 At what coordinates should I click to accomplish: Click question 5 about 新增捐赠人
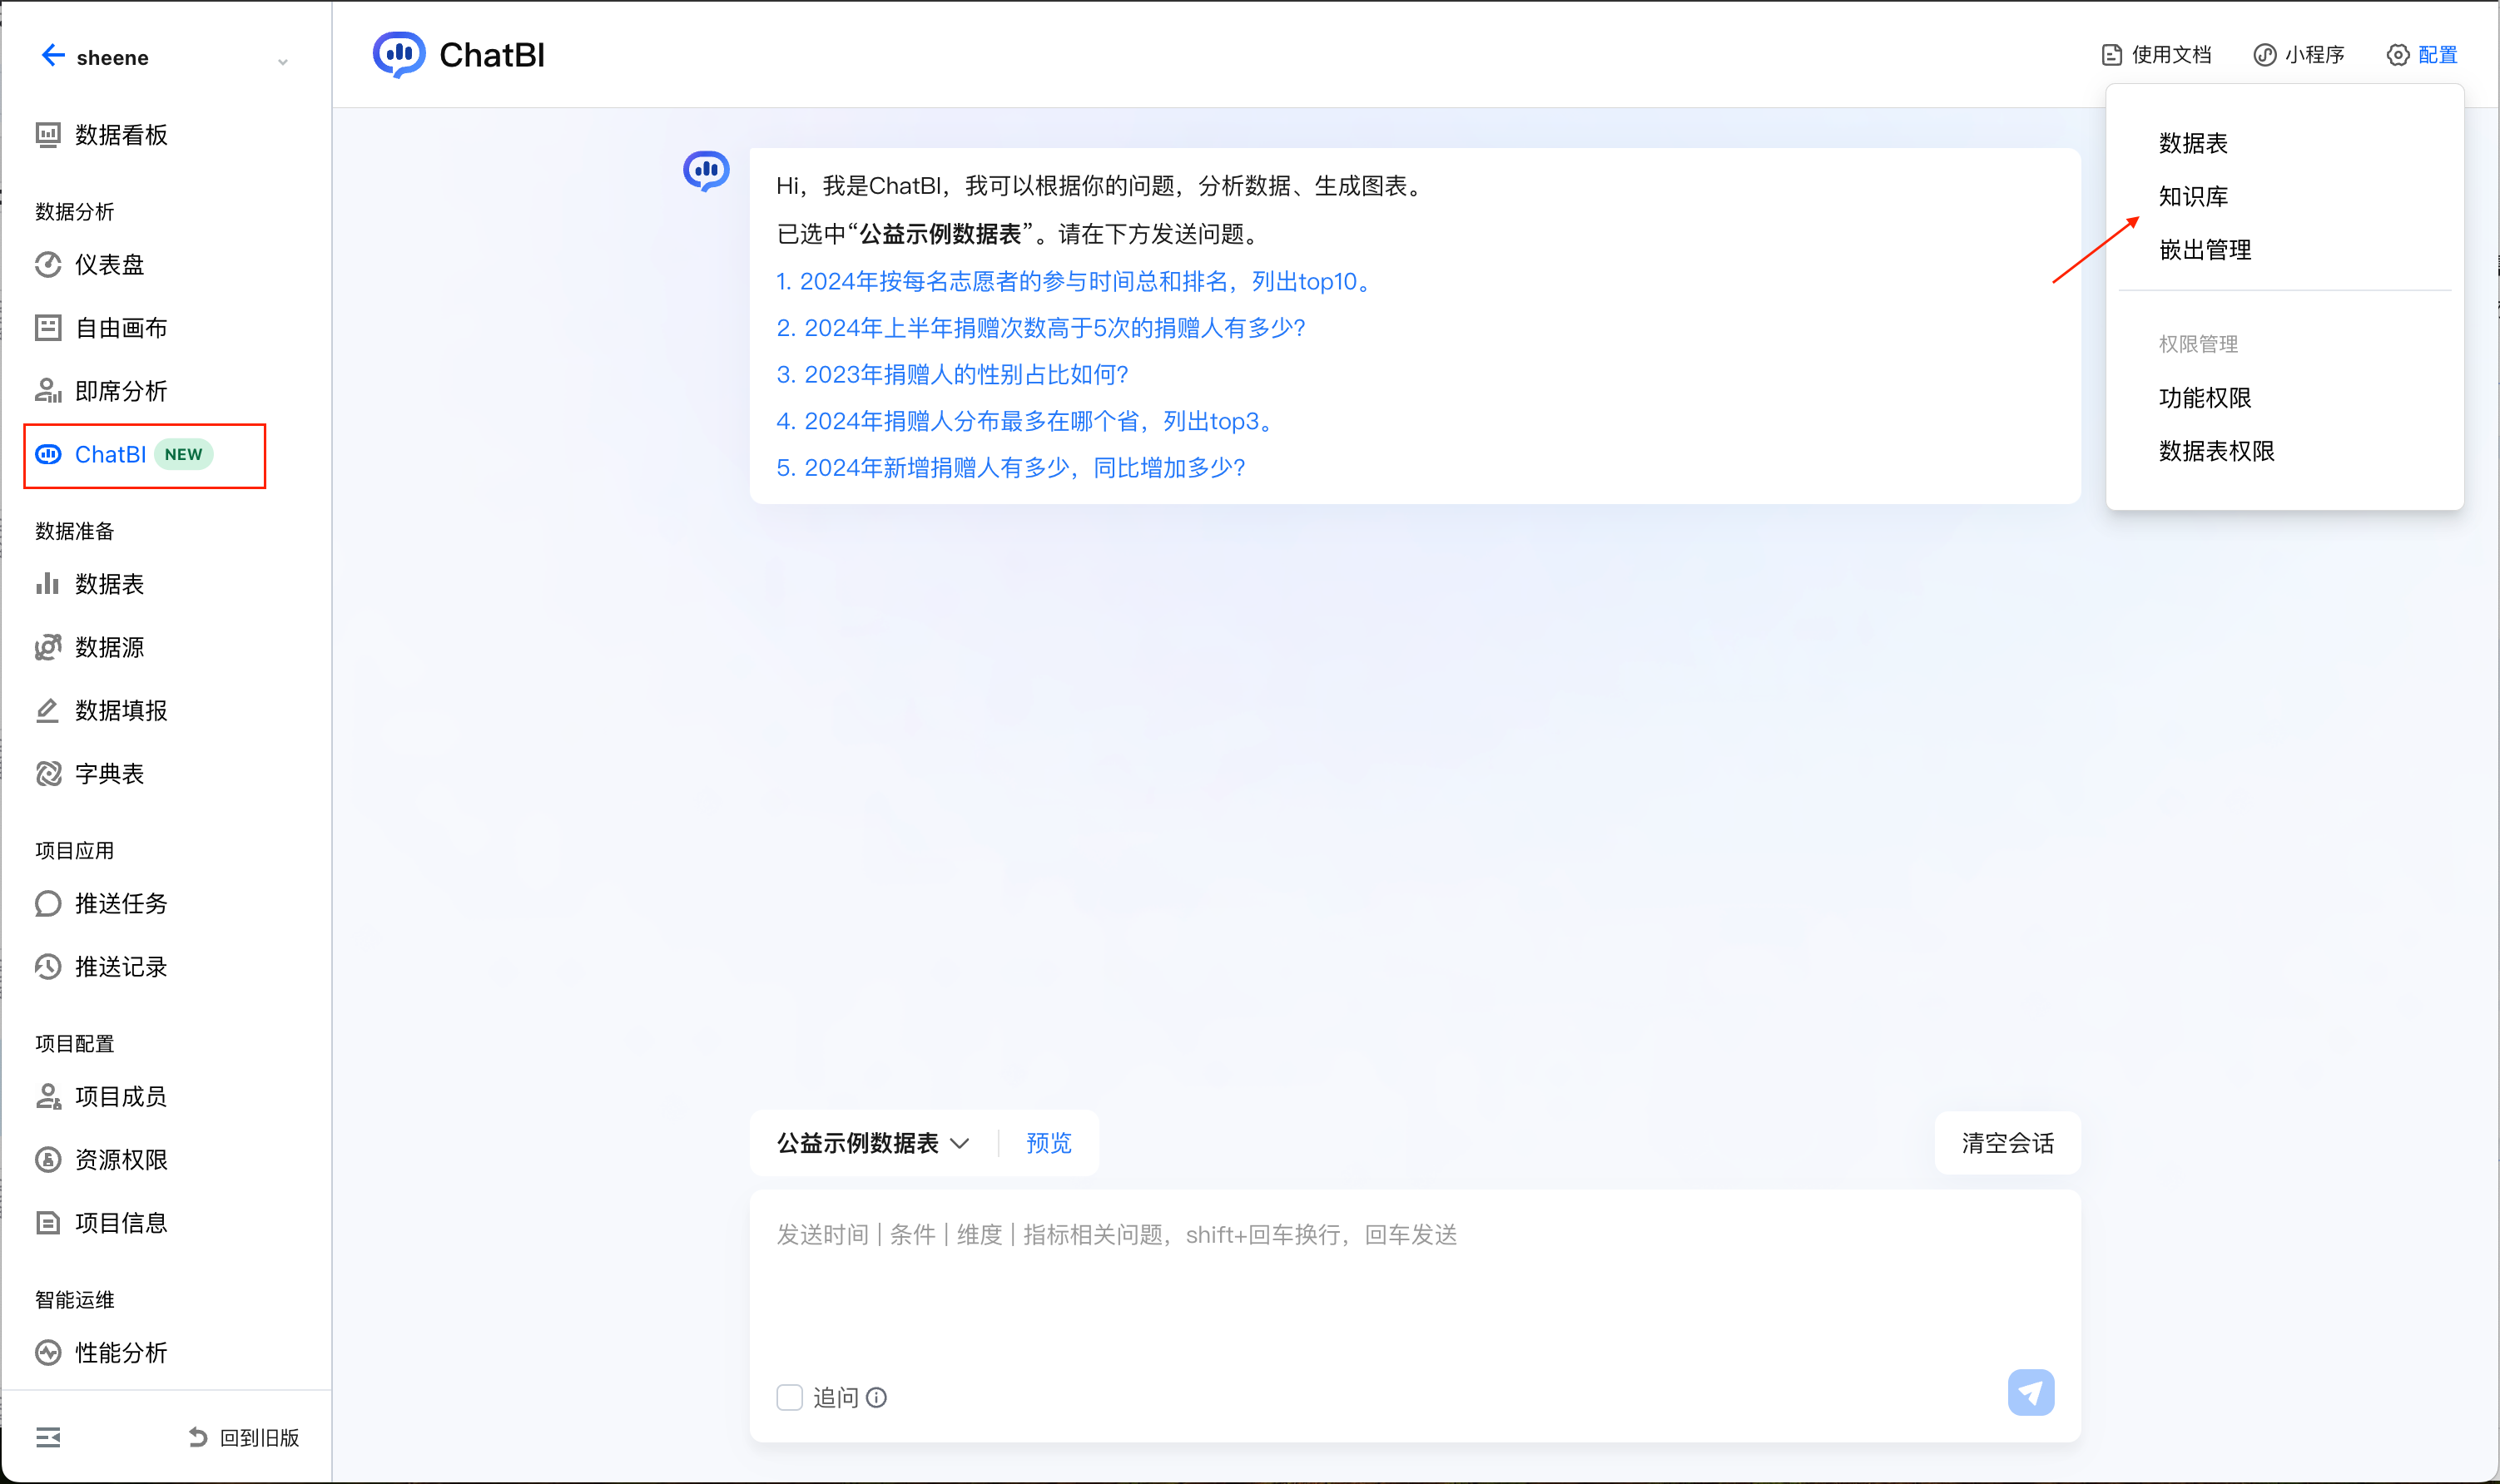tap(1011, 468)
